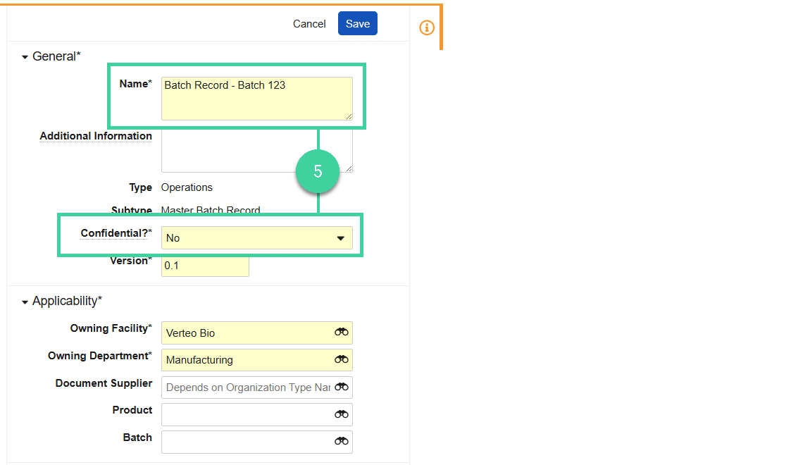The image size is (810, 465).
Task: Cancel editing the document
Action: (x=309, y=24)
